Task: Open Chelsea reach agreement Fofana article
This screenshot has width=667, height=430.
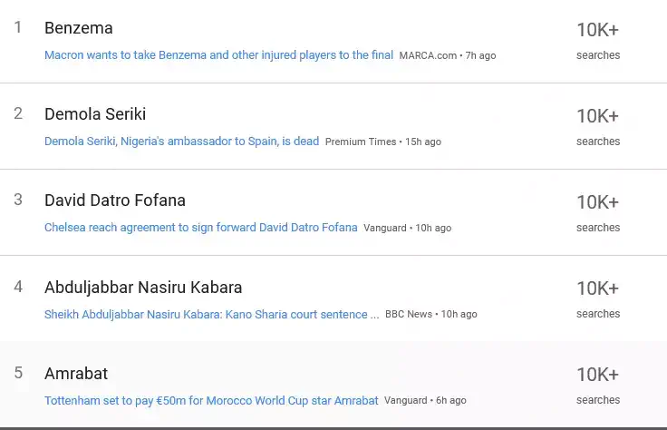Action: point(201,228)
